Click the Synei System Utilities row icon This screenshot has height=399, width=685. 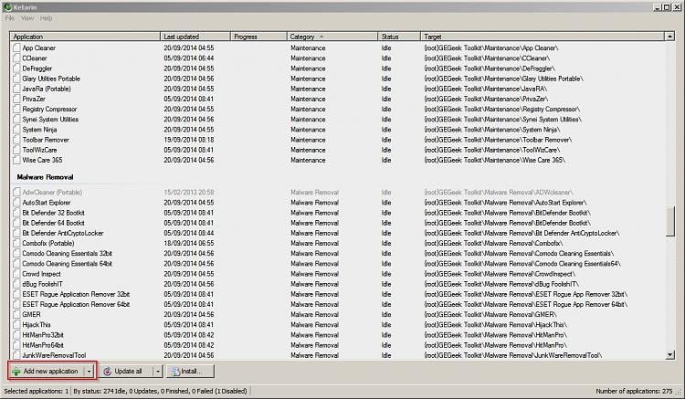pyautogui.click(x=16, y=119)
